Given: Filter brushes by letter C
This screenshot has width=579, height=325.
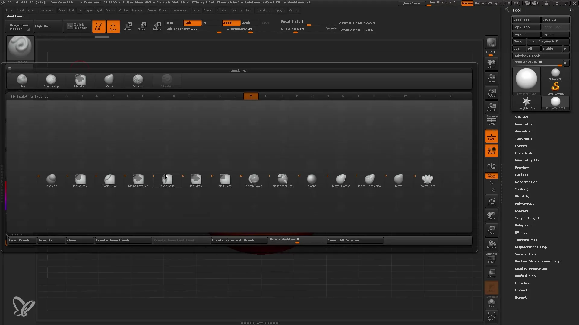Looking at the screenshot, I should tap(97, 96).
